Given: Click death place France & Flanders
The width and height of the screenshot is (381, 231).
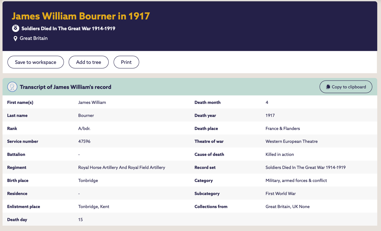Looking at the screenshot, I should pyautogui.click(x=283, y=128).
